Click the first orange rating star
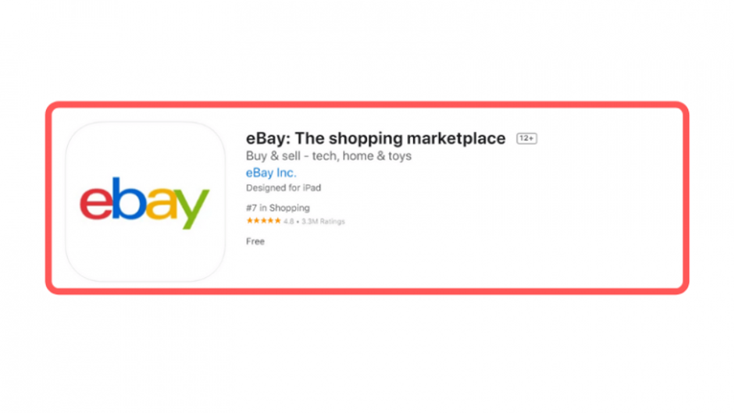The height and width of the screenshot is (413, 735). click(x=249, y=221)
